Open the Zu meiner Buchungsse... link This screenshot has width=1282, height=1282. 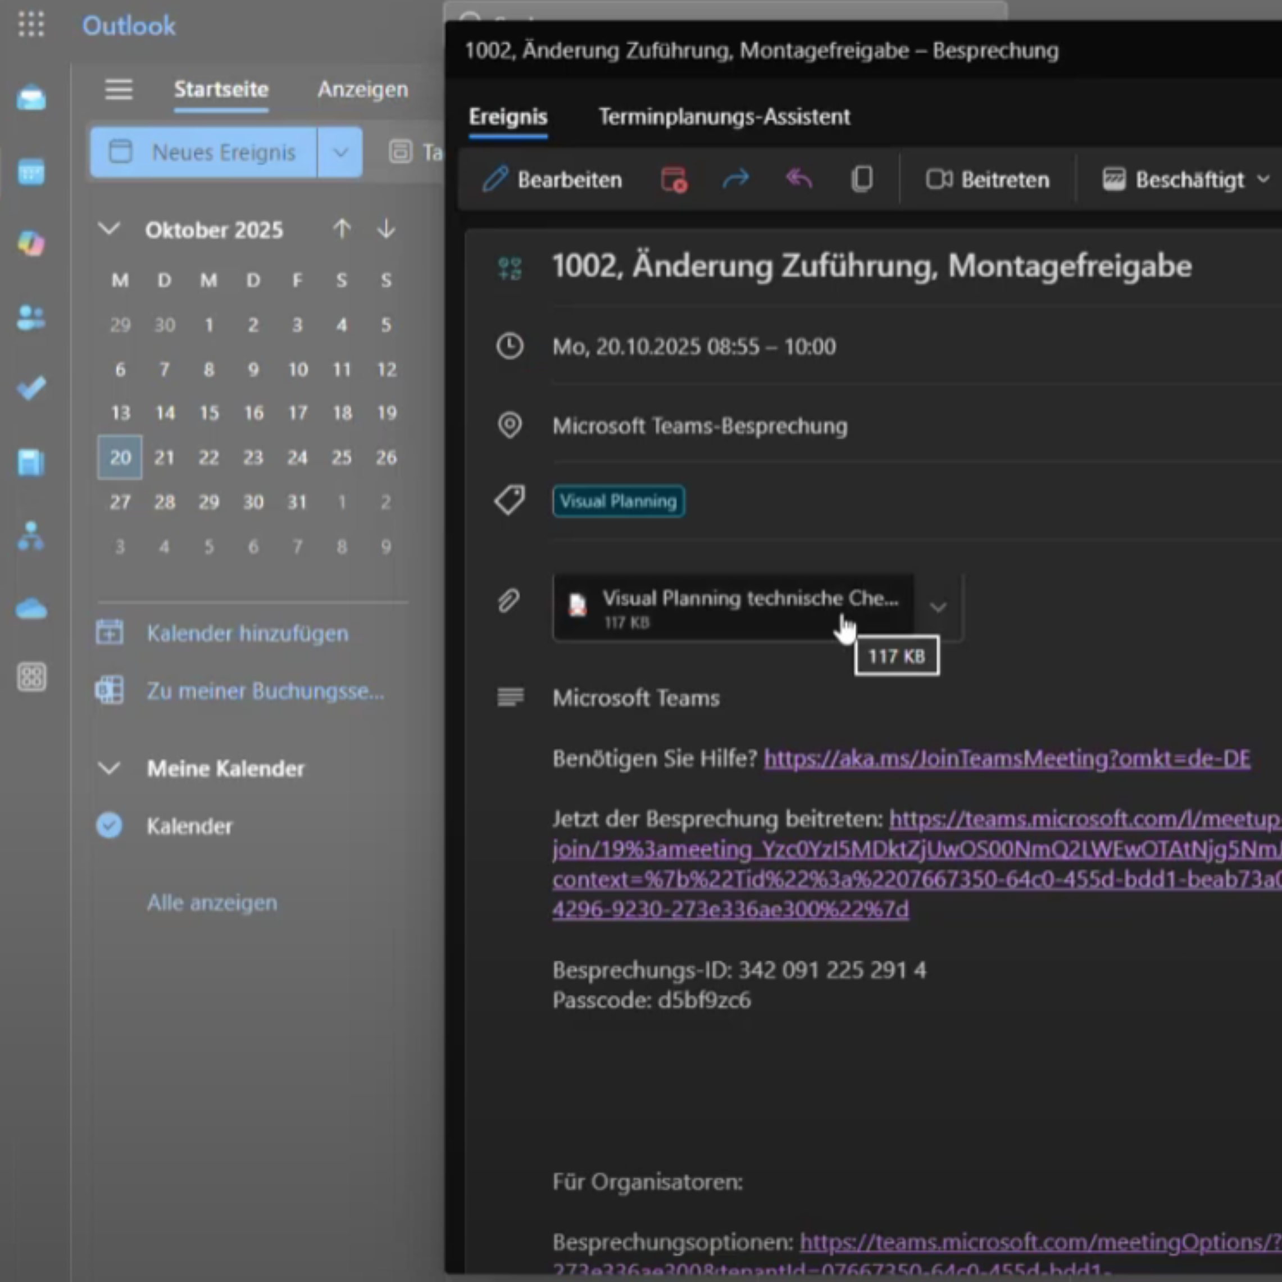265,691
